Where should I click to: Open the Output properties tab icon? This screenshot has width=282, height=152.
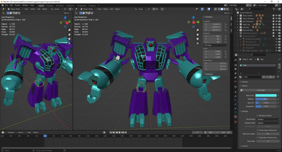235,69
